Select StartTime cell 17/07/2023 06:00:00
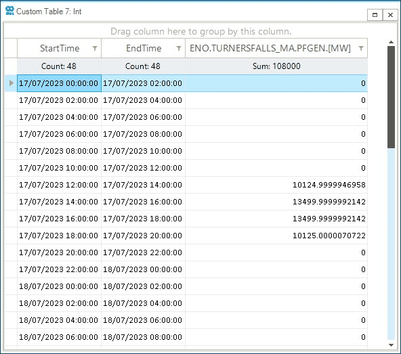Screen dimensions: 401x354 coord(59,134)
